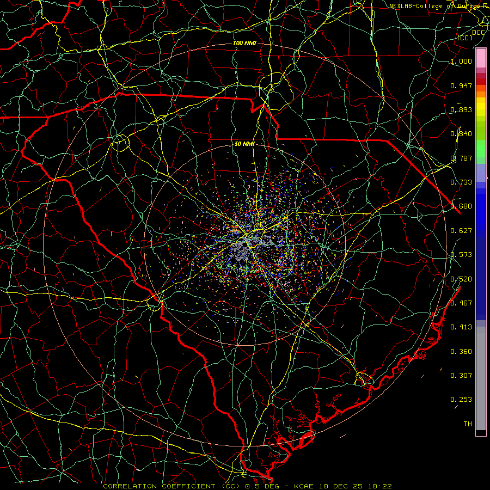This screenshot has height=490, width=490.
Task: Pick the gray segment of the color bar
Action: pos(481,378)
